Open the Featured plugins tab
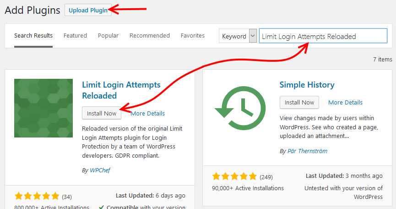 point(75,36)
